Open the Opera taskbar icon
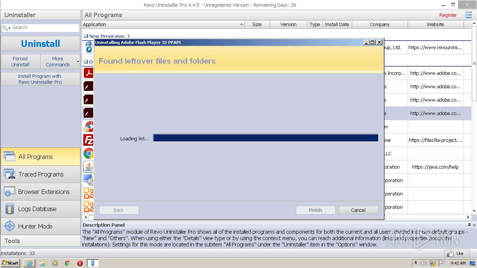Screen dimensions: 477x268 (x=80, y=263)
